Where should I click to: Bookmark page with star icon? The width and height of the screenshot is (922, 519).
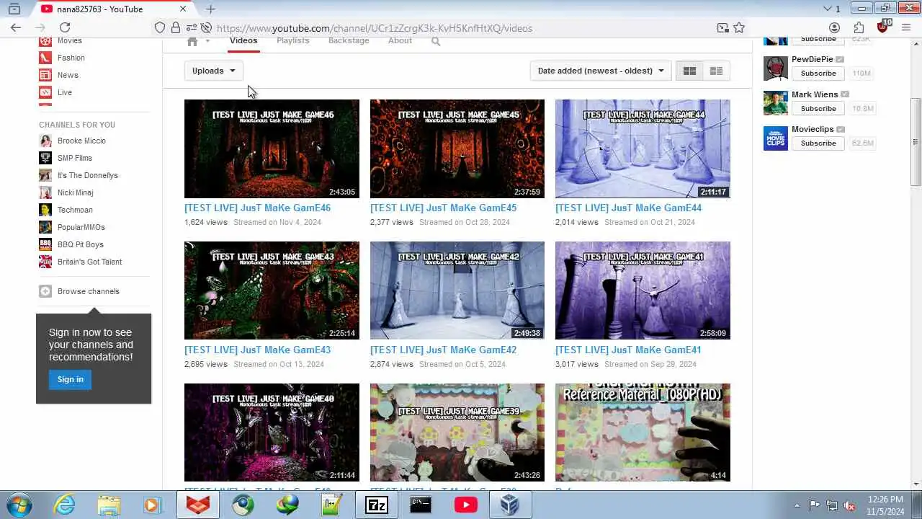[x=739, y=28]
